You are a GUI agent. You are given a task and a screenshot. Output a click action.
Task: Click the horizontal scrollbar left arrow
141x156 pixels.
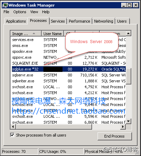click(13, 127)
